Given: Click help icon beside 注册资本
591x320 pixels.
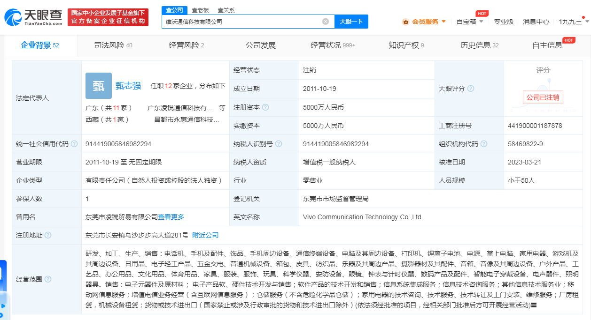Looking at the screenshot, I should point(265,107).
